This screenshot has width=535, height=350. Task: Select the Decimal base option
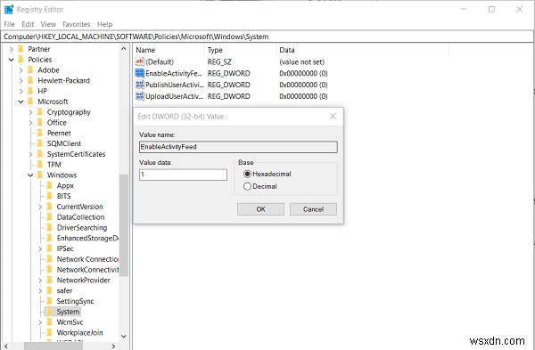(x=247, y=186)
